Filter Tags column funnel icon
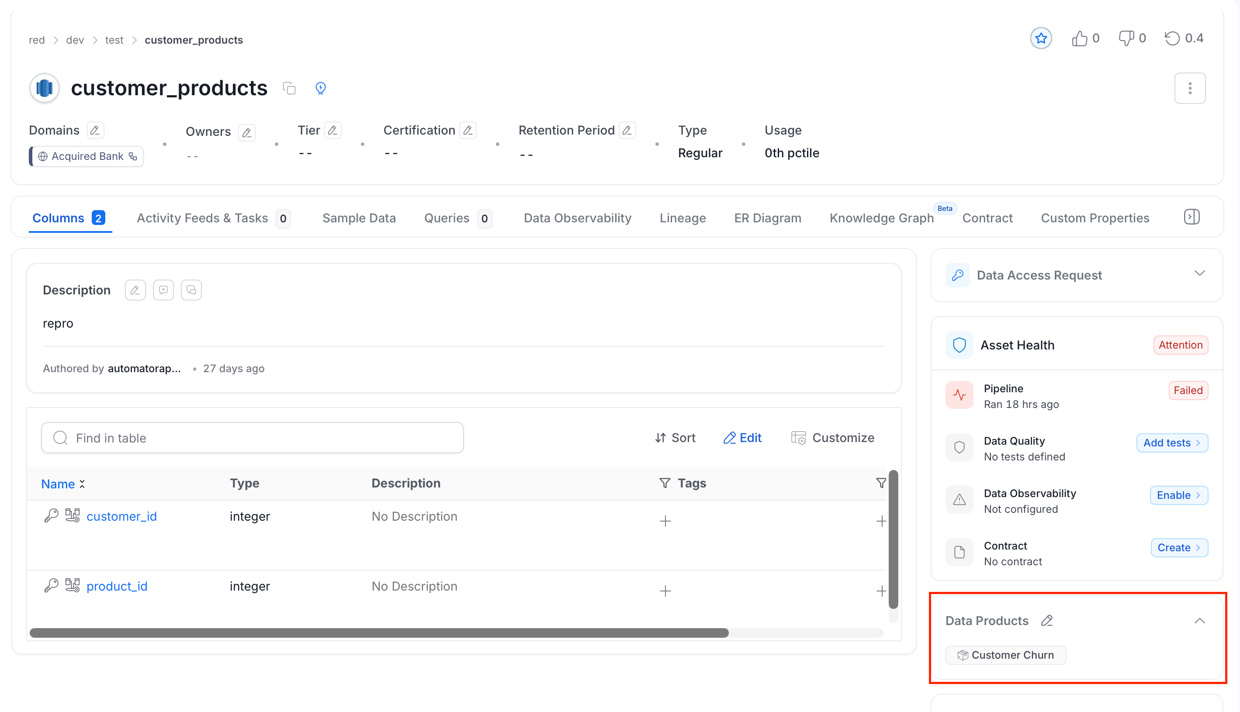Screen dimensions: 1240x712 [x=664, y=483]
